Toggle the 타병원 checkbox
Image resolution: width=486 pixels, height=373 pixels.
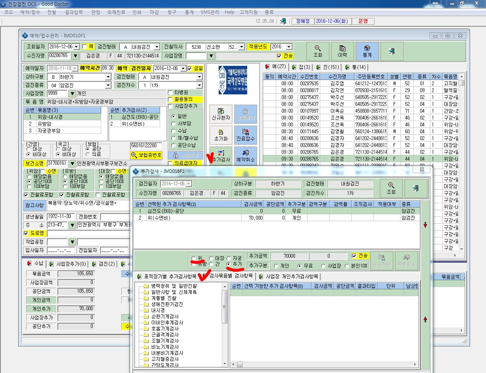pyautogui.click(x=170, y=92)
